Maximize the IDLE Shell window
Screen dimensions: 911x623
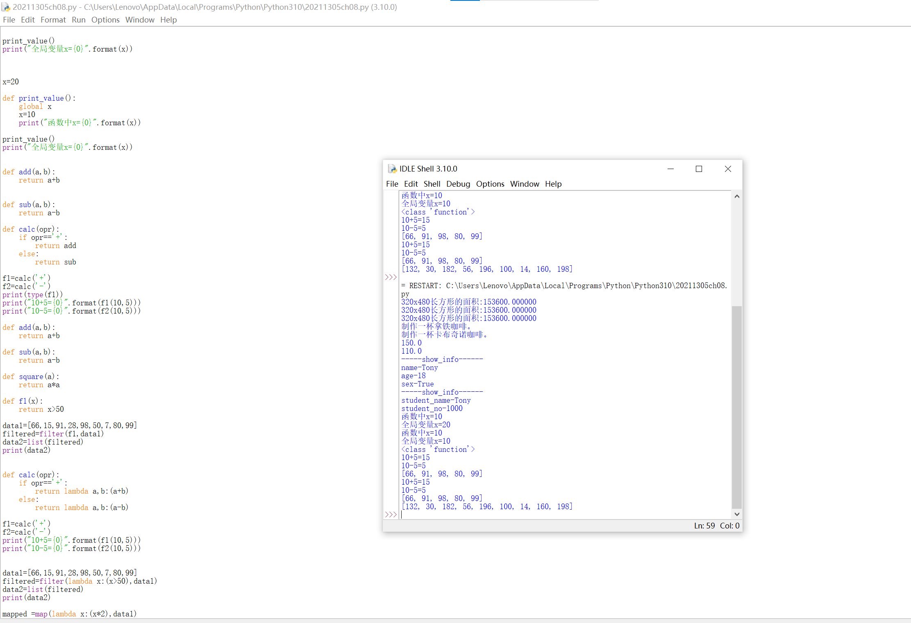pos(699,169)
